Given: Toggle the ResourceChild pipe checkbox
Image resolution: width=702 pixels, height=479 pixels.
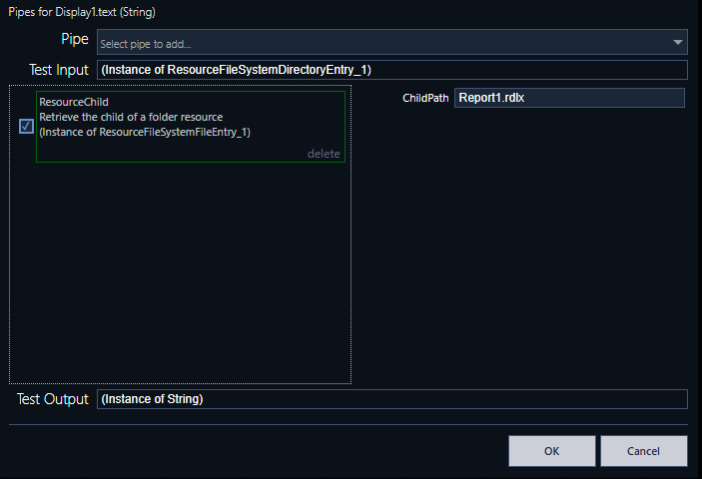Looking at the screenshot, I should [x=26, y=126].
